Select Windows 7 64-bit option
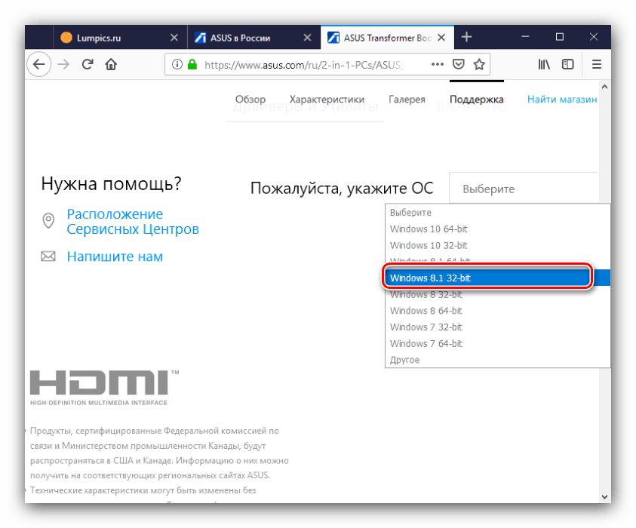 click(497, 343)
